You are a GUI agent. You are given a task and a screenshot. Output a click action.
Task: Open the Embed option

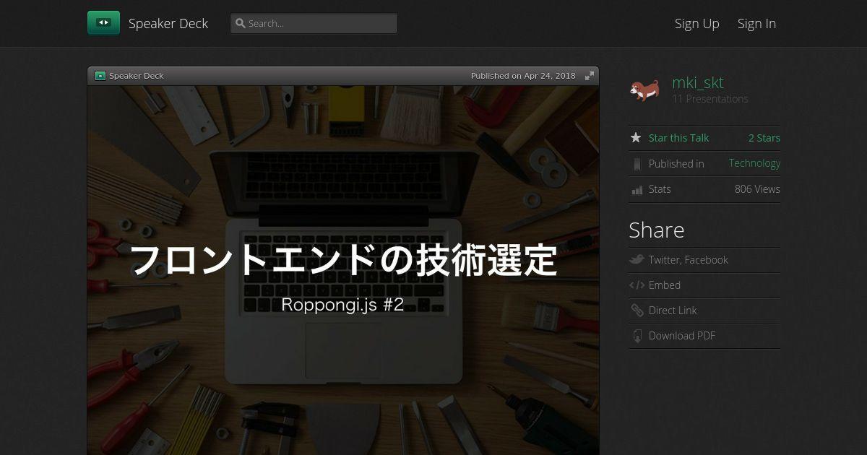click(665, 285)
